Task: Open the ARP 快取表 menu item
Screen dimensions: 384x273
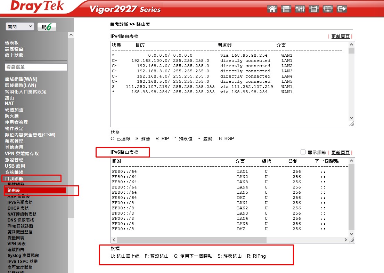Action: tap(19, 196)
